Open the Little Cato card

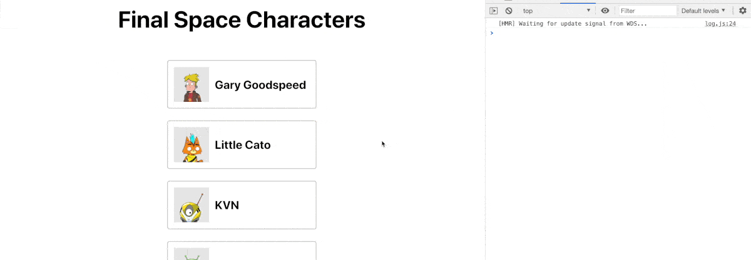point(242,144)
